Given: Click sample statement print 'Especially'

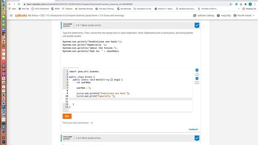Looking at the screenshot, I should (85, 45).
